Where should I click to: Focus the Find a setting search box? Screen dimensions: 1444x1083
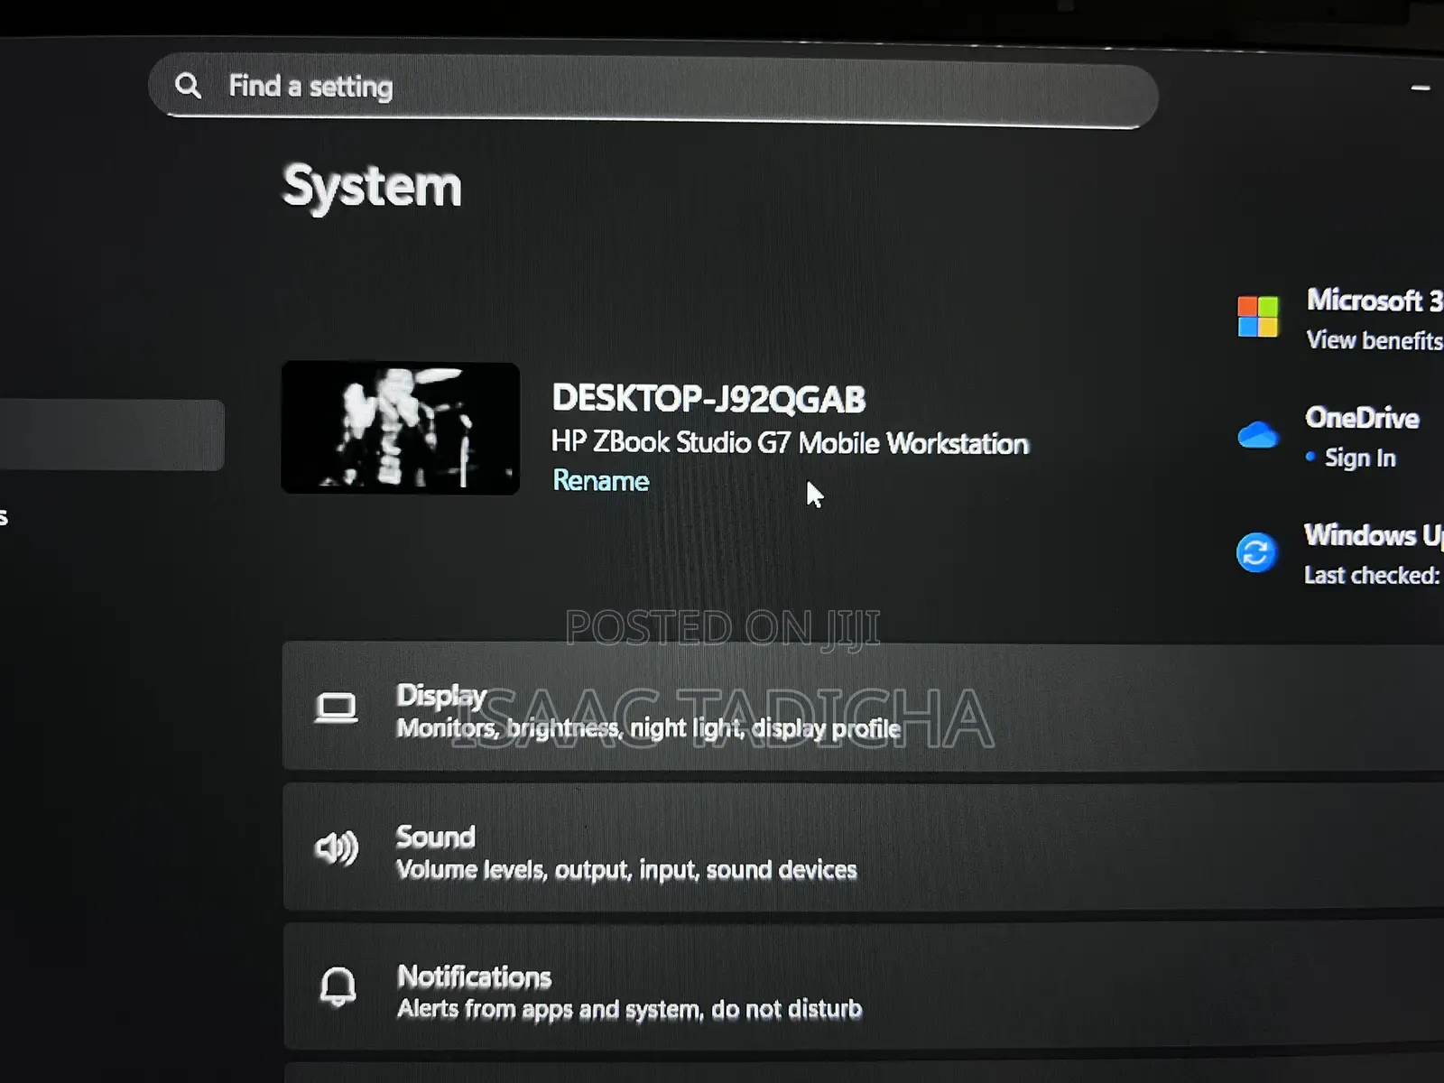click(653, 90)
